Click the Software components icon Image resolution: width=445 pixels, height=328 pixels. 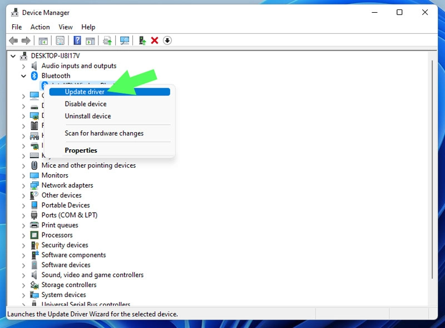click(x=34, y=255)
